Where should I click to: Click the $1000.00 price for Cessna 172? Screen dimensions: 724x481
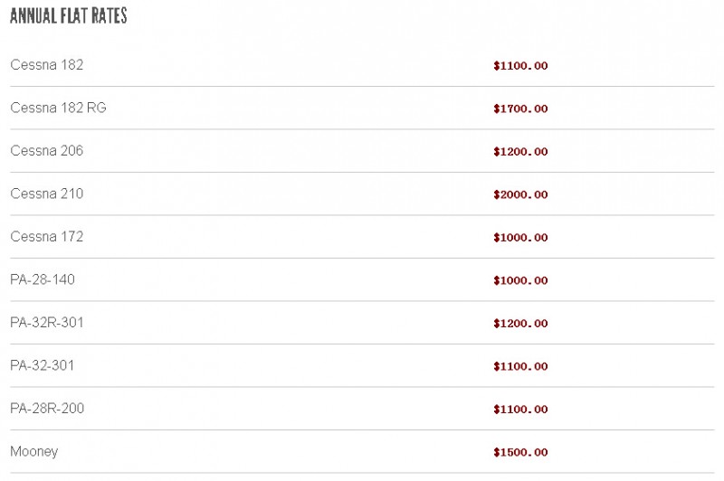pos(520,237)
